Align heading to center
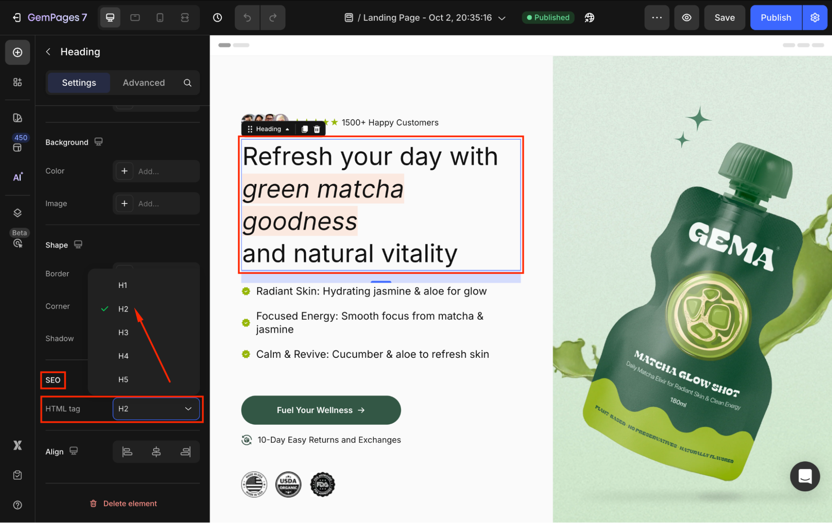 coord(156,451)
